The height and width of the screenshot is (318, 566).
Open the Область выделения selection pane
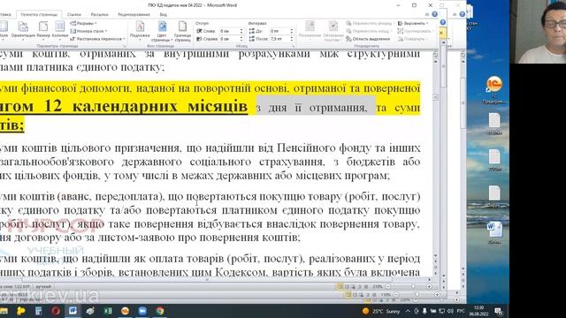(x=368, y=39)
